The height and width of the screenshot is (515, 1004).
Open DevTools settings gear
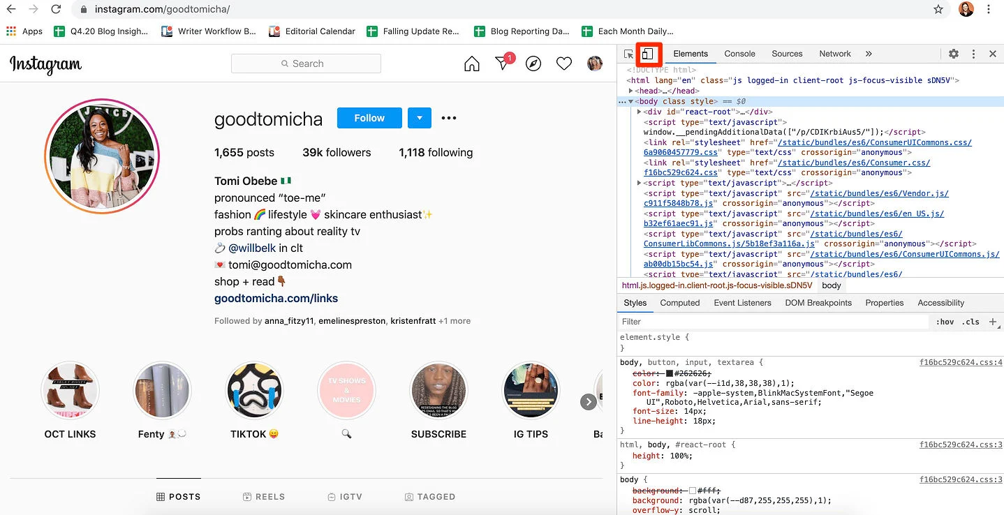[953, 54]
